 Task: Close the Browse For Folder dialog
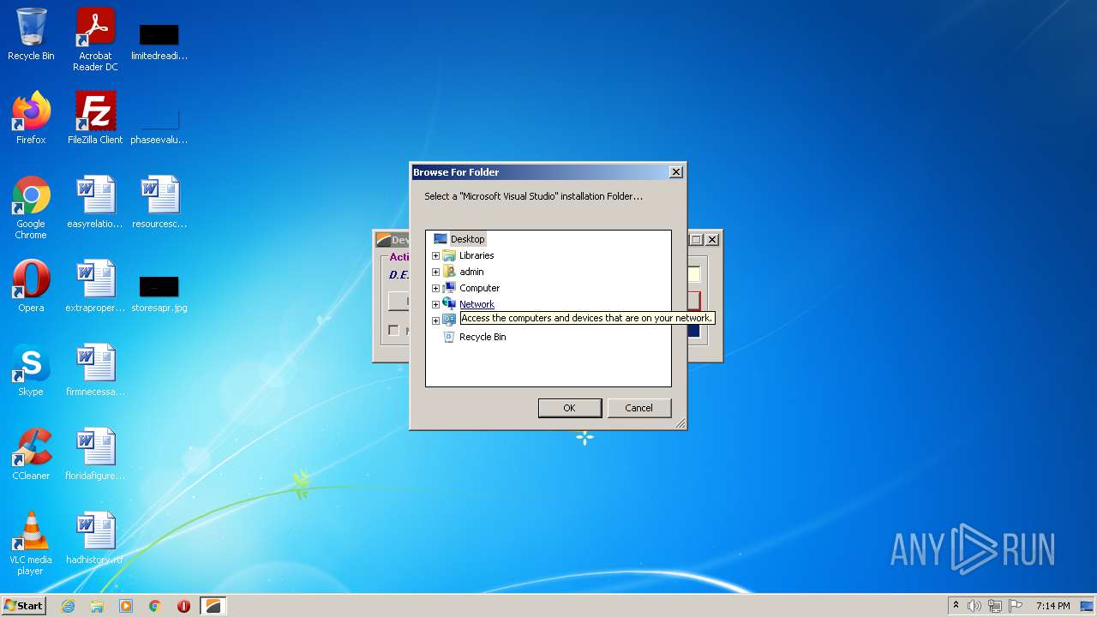pos(675,172)
